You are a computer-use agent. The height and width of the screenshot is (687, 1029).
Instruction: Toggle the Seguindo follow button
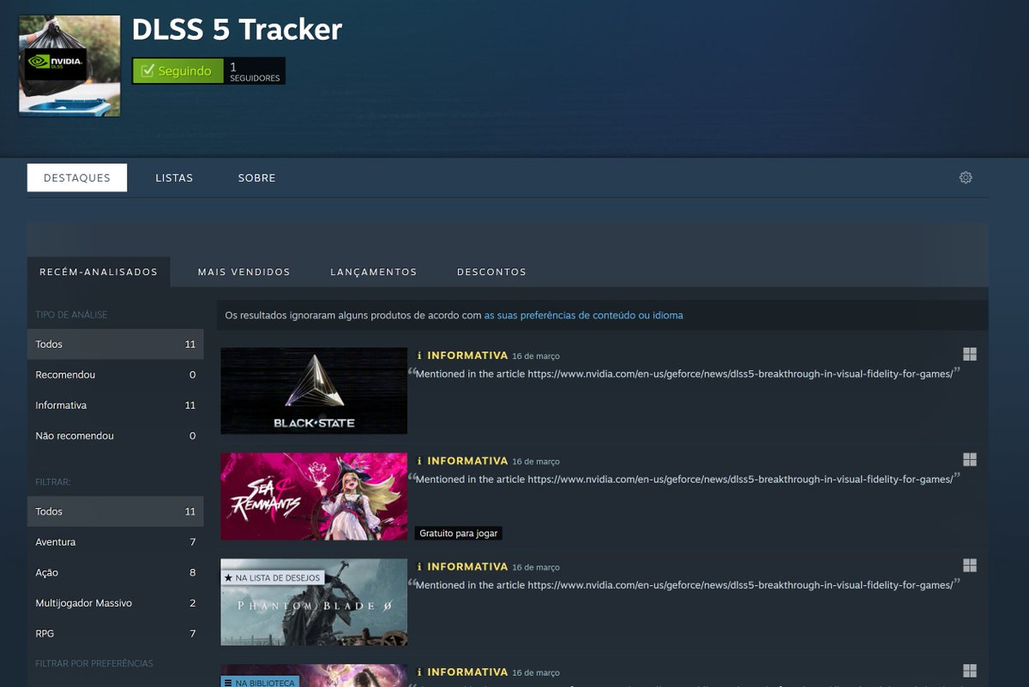178,71
